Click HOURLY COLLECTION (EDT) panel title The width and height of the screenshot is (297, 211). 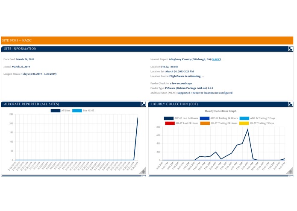(175, 104)
